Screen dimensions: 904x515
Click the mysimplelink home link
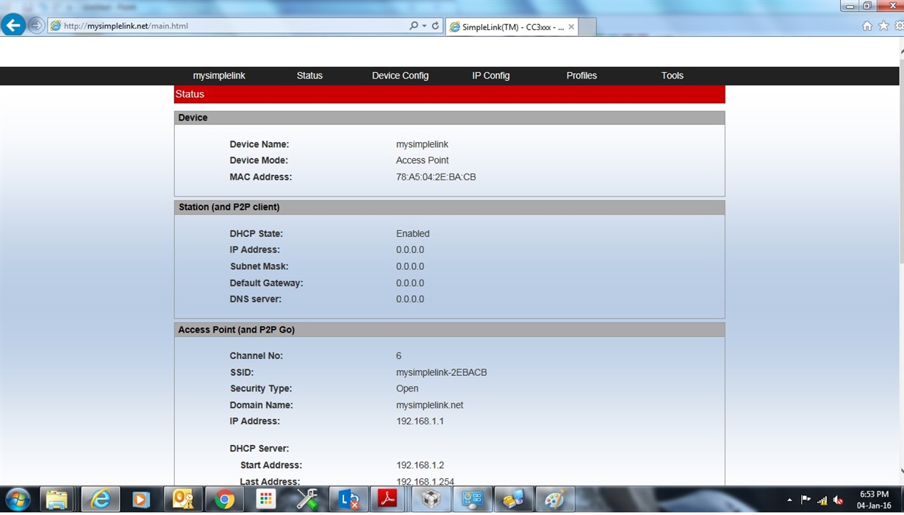(x=218, y=75)
